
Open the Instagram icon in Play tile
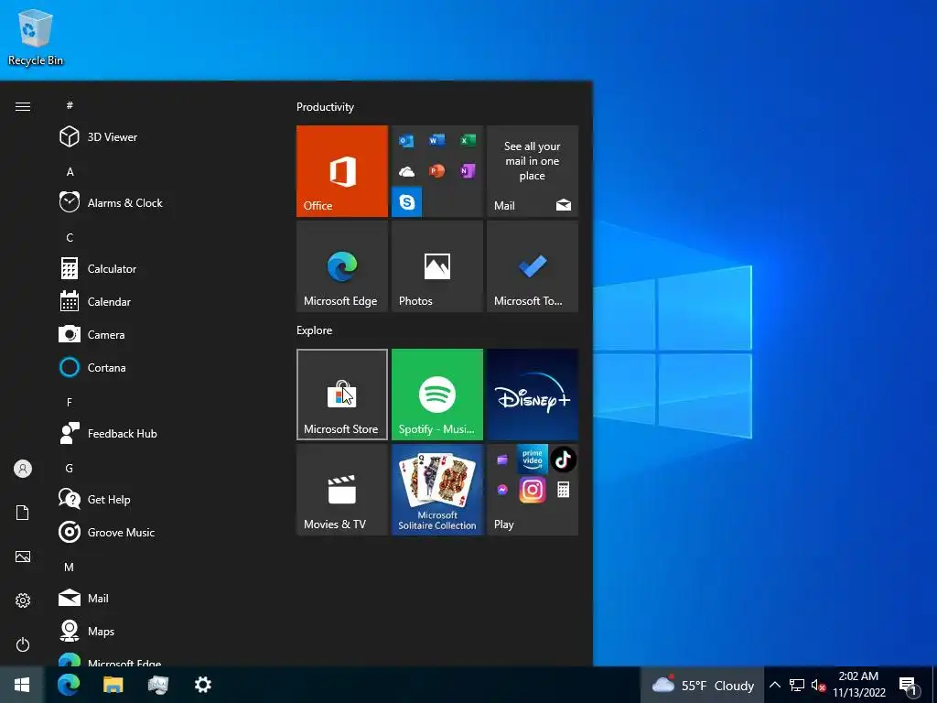pyautogui.click(x=532, y=491)
